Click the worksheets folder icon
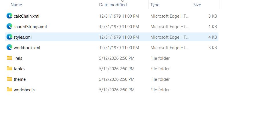 click(9, 90)
